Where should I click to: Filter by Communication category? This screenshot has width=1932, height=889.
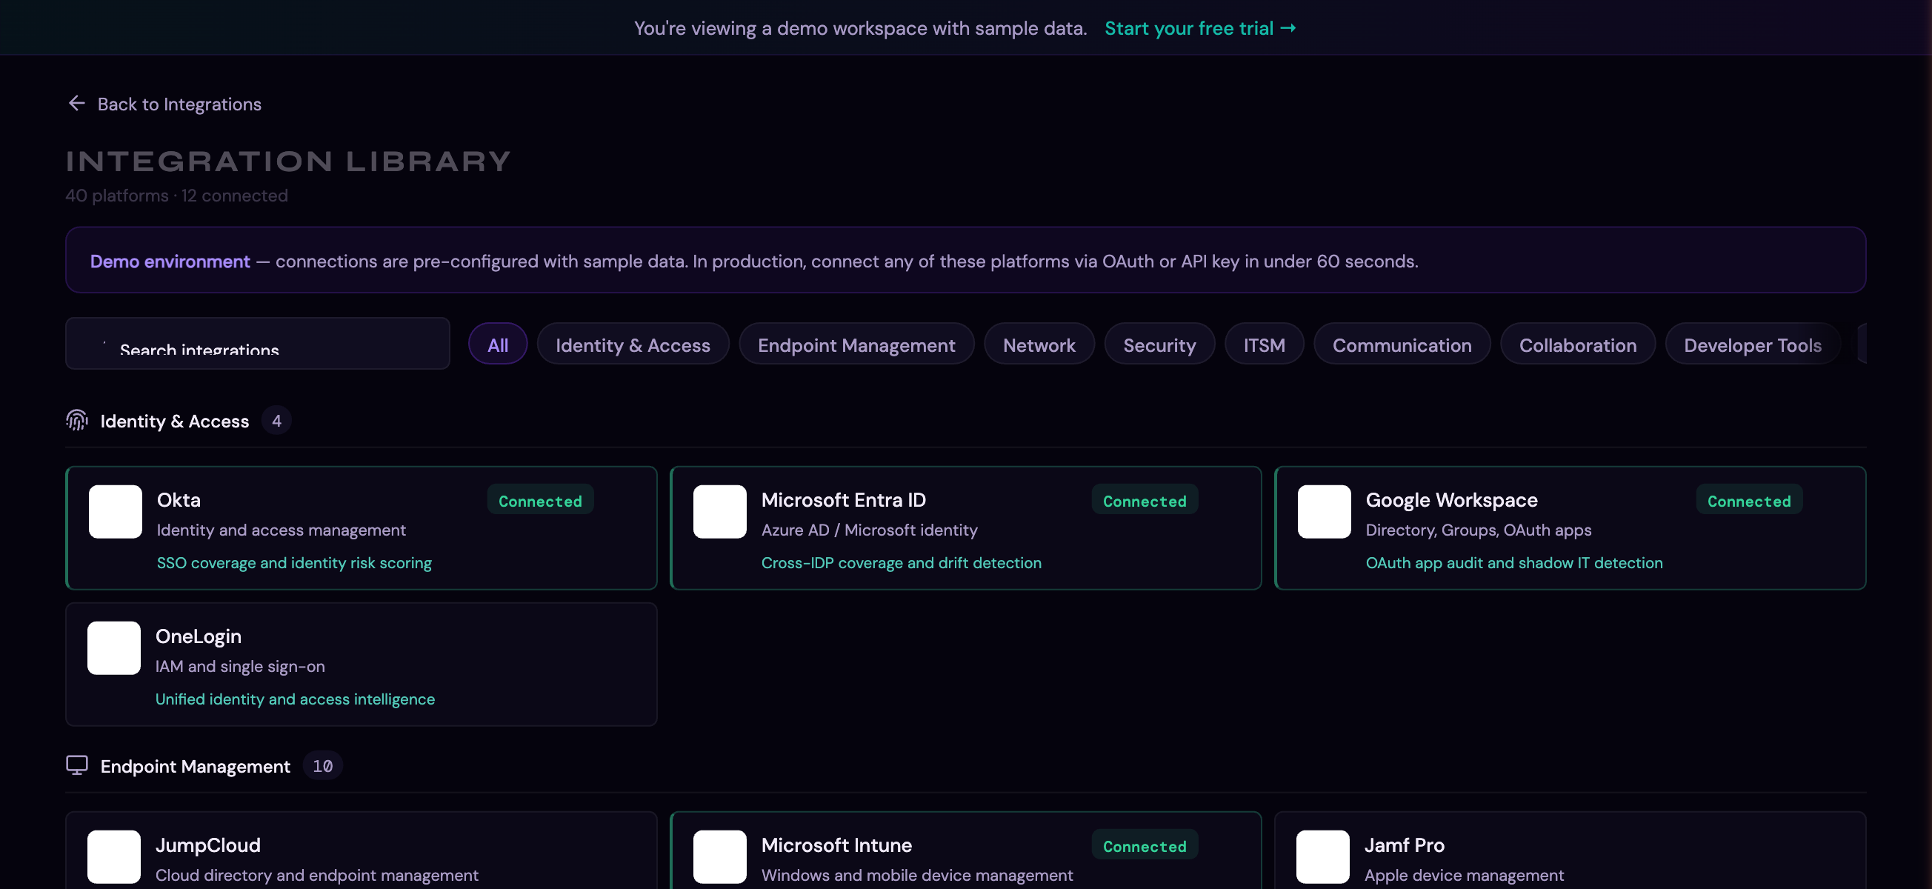1401,344
